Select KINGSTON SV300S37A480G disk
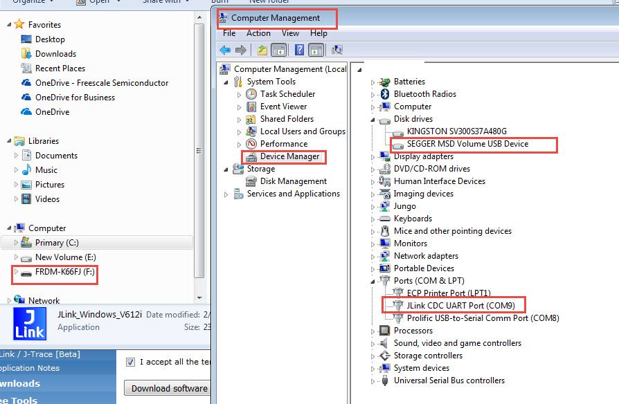This screenshot has width=619, height=404. pos(457,131)
